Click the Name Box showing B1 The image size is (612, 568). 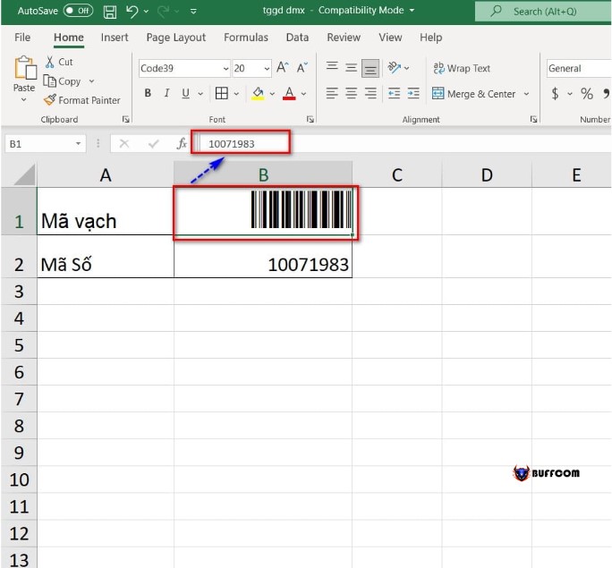[46, 144]
